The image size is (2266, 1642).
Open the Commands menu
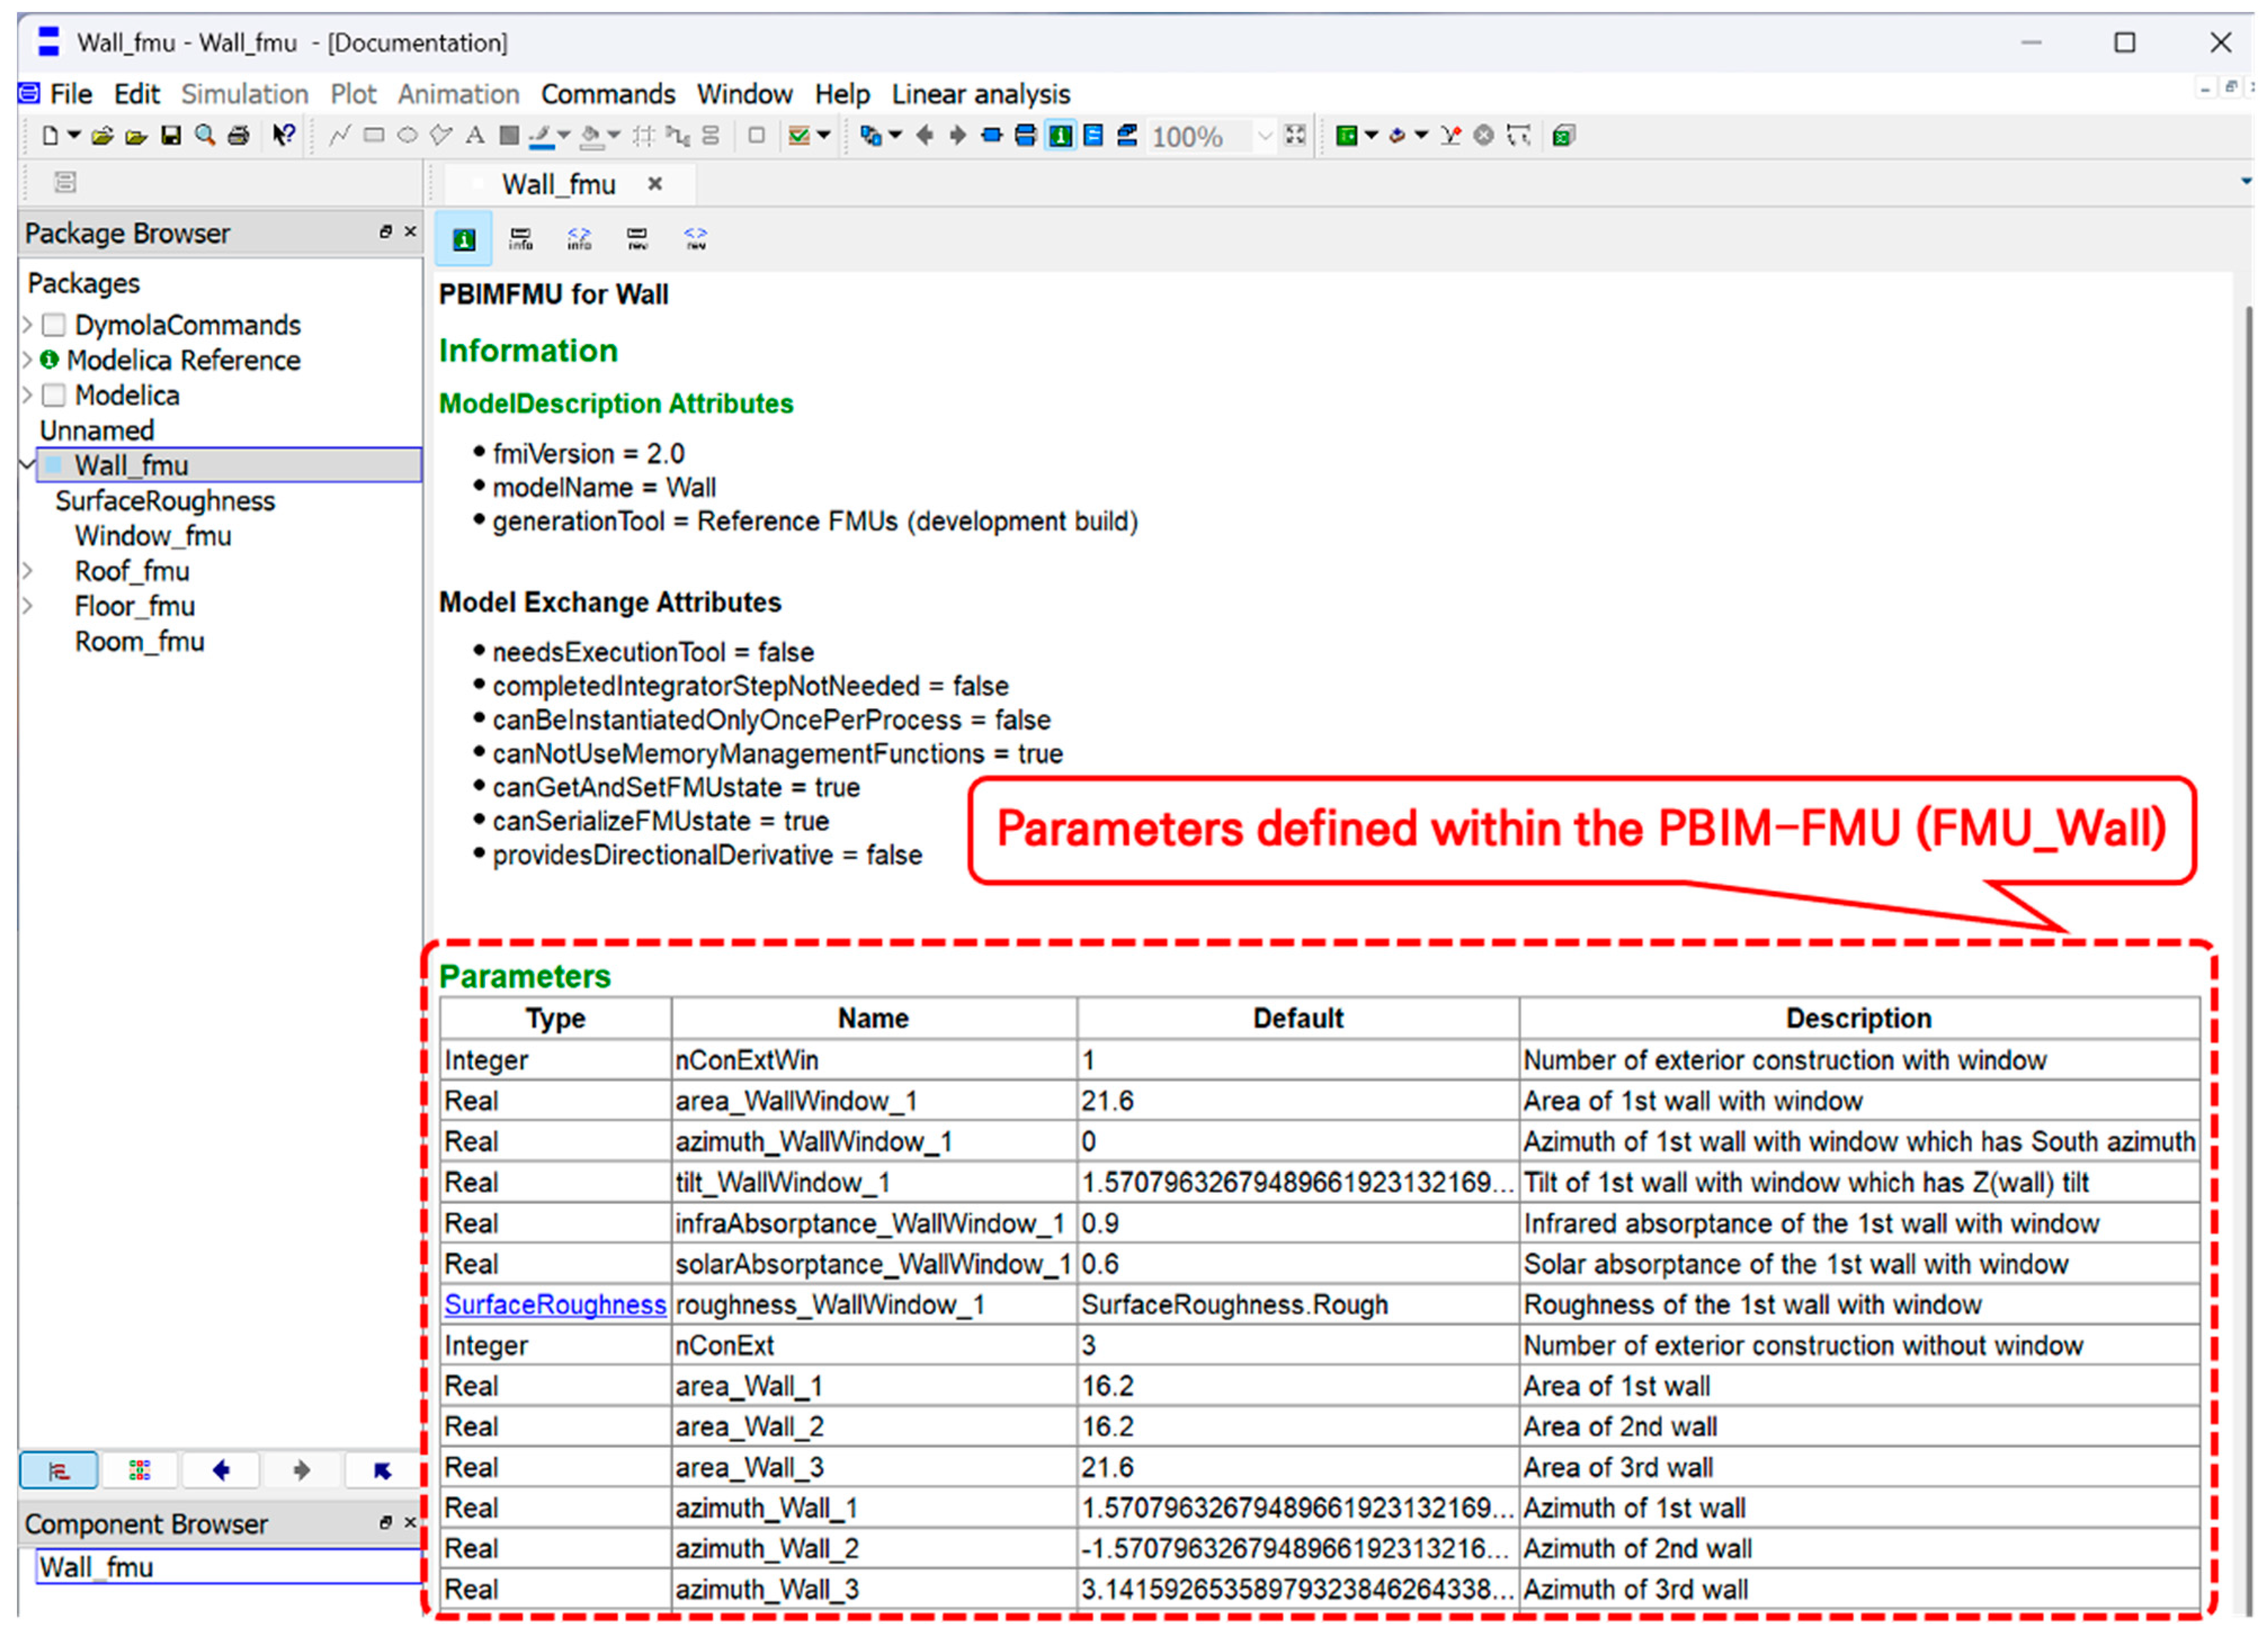tap(607, 94)
